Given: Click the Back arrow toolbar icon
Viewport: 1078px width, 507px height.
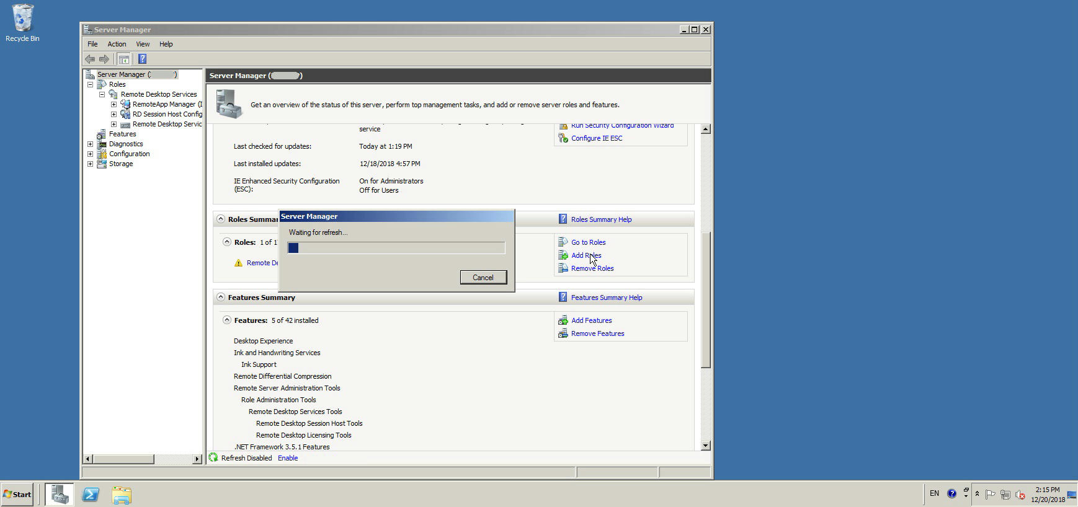Looking at the screenshot, I should tap(90, 59).
